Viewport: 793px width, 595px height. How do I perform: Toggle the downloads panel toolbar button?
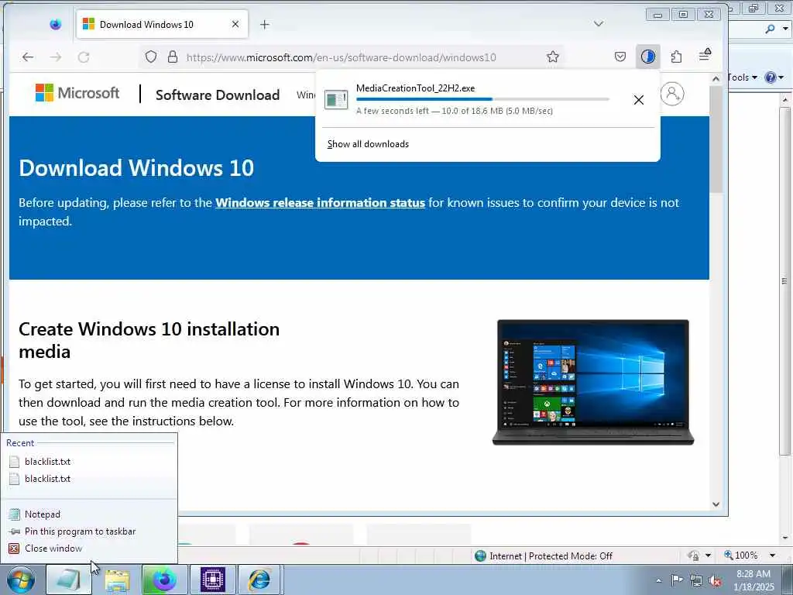pos(648,57)
